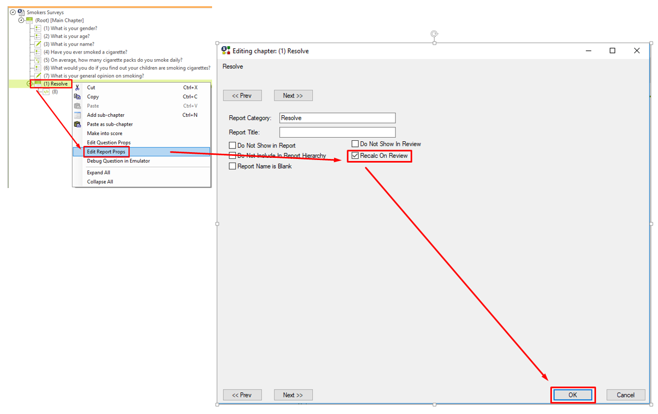Collapse the (1) Resolve chapter node
This screenshot has width=658, height=414.
[30, 84]
